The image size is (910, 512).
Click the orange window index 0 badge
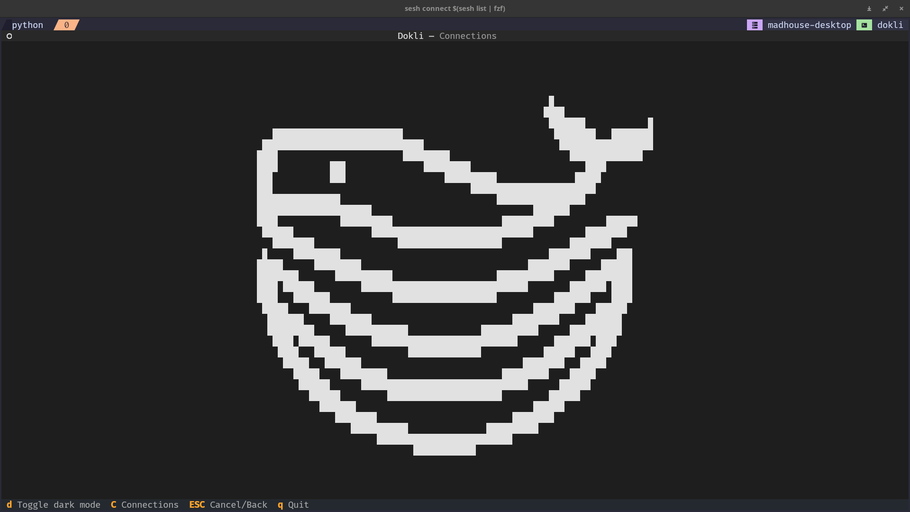[66, 25]
